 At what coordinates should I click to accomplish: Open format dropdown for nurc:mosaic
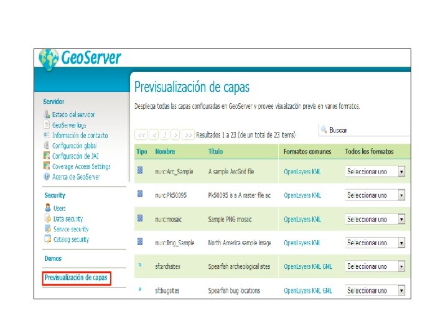tap(375, 219)
